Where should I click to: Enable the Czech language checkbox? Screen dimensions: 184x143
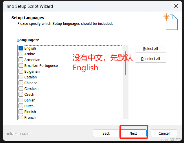[21, 94]
